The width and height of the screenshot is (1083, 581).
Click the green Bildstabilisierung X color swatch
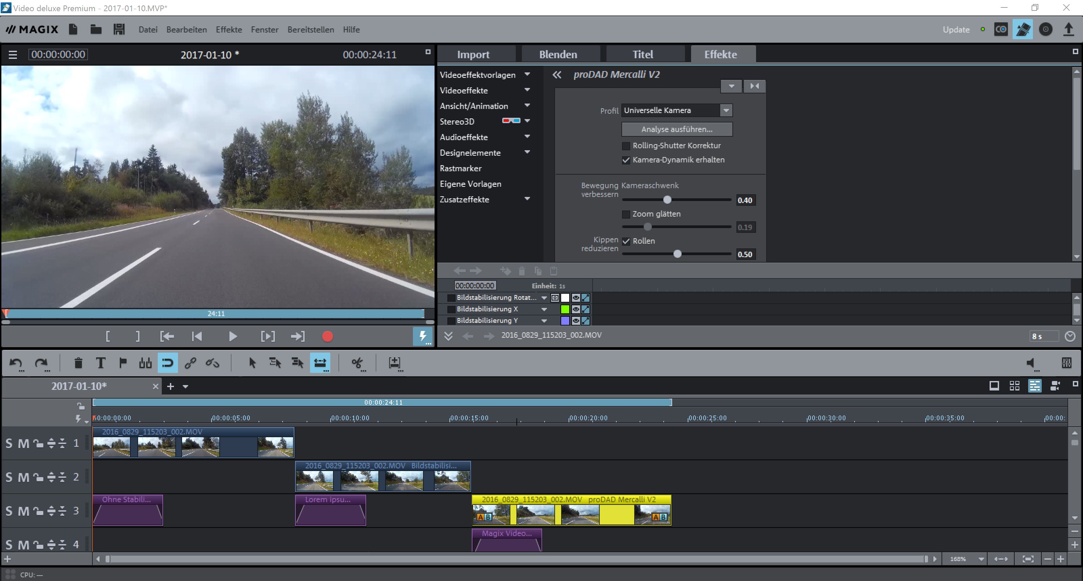(565, 309)
